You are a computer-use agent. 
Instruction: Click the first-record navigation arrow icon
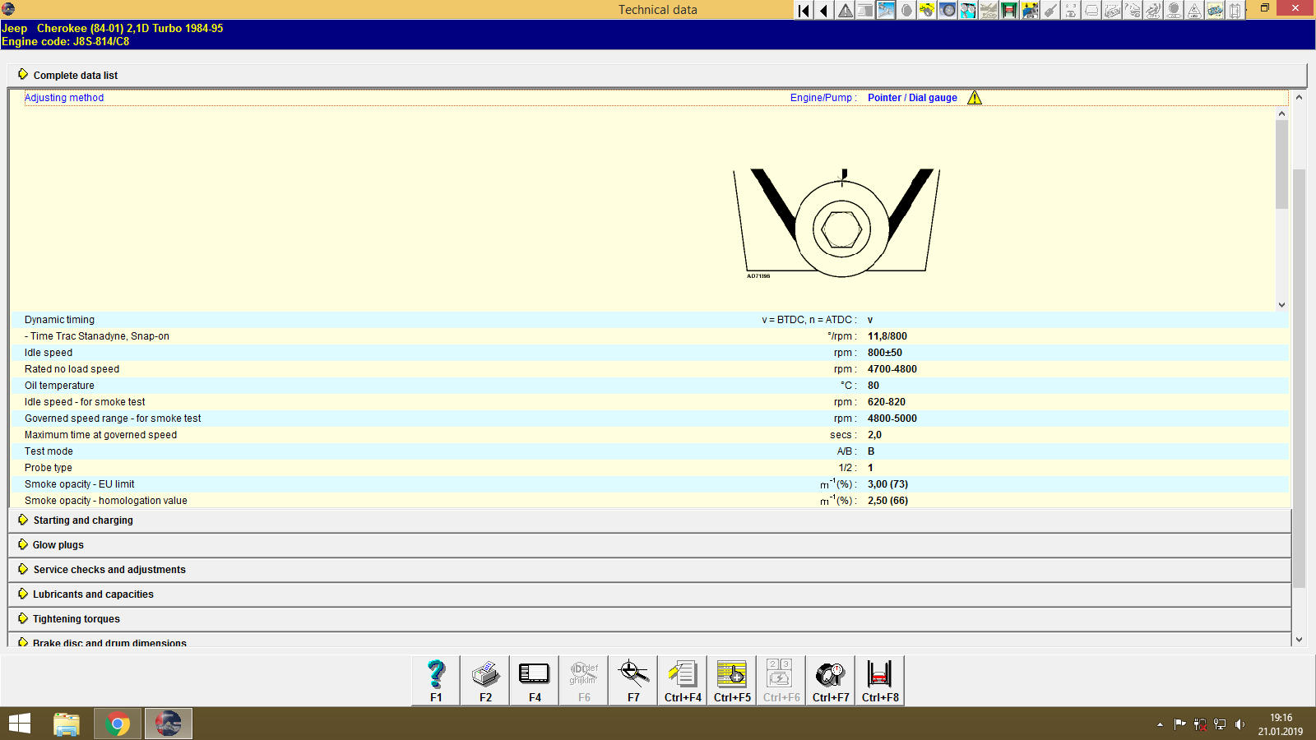tap(803, 10)
